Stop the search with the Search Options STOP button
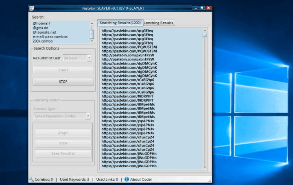This screenshot has height=185, width=293. coord(63,82)
